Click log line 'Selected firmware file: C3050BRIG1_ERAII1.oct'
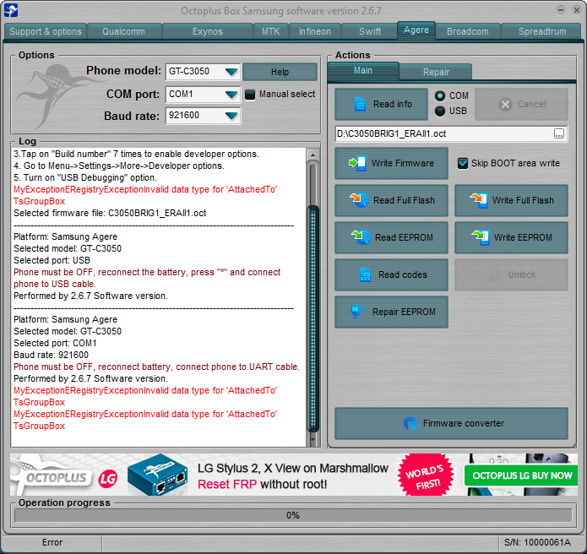Screen dimensions: 587x554 pos(110,214)
